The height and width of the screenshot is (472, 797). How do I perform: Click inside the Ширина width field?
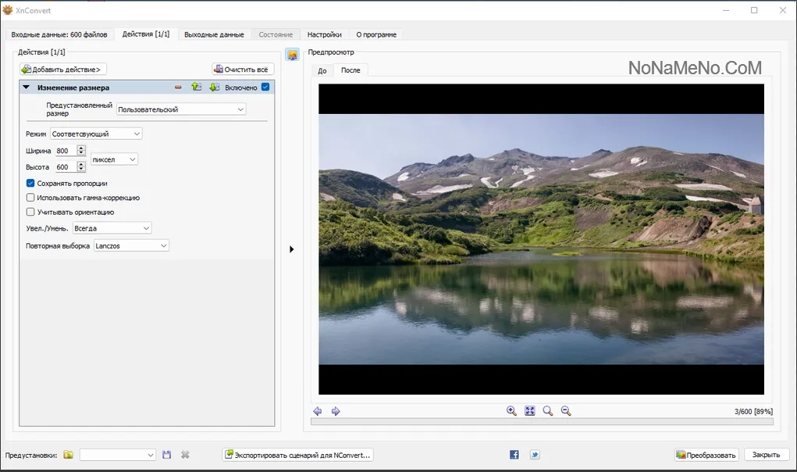point(66,151)
